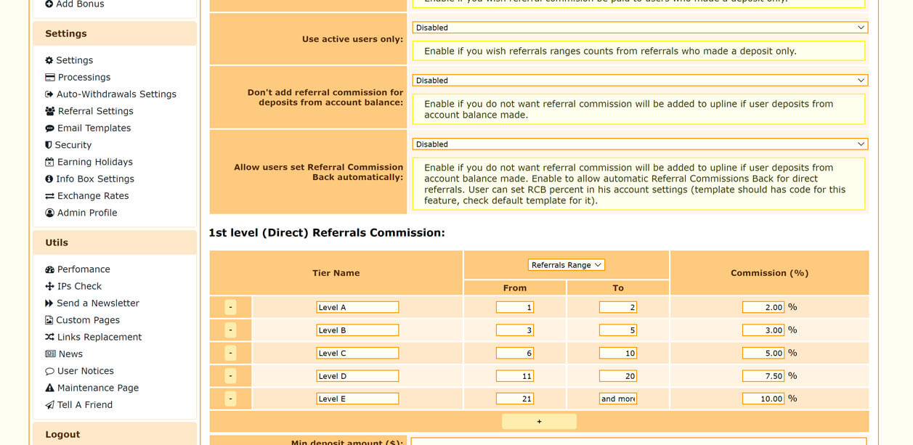Edit Level B From value field
The width and height of the screenshot is (913, 445).
[515, 330]
